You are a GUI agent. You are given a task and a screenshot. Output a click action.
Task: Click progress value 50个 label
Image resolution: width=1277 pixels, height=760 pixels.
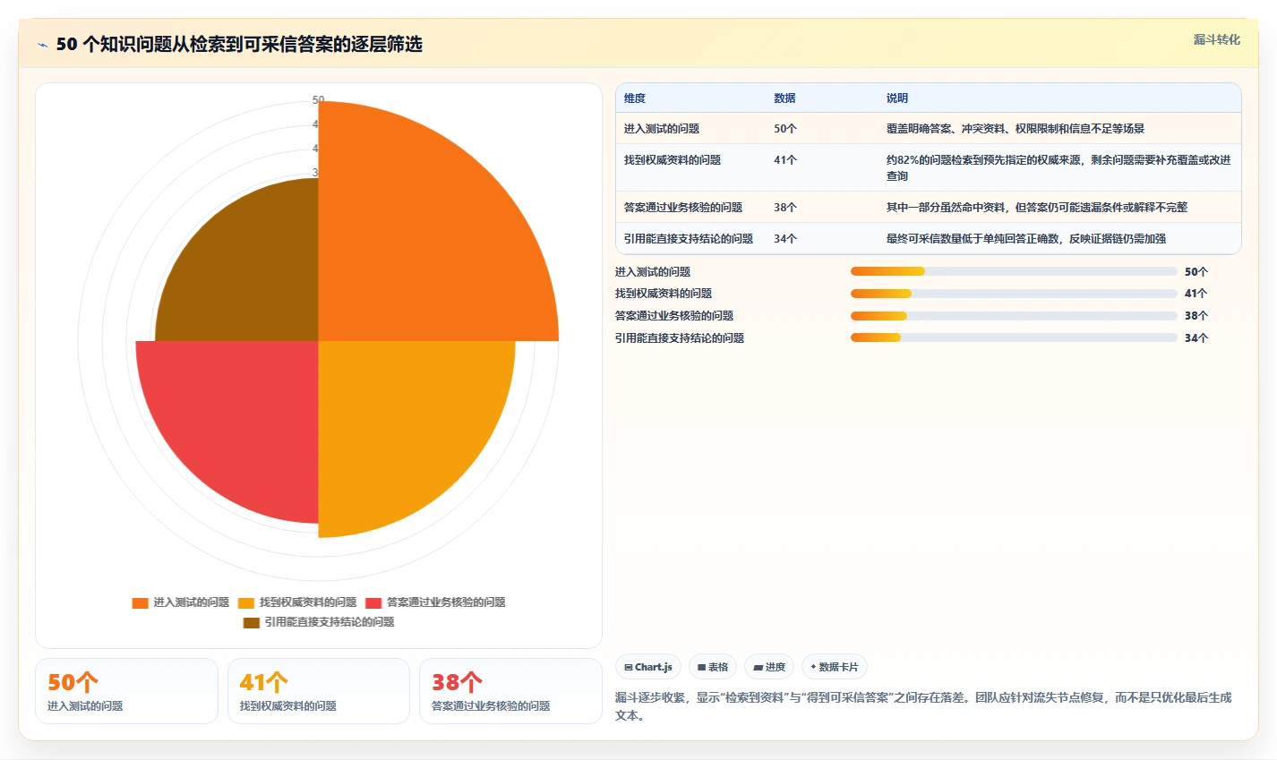[x=1196, y=271]
